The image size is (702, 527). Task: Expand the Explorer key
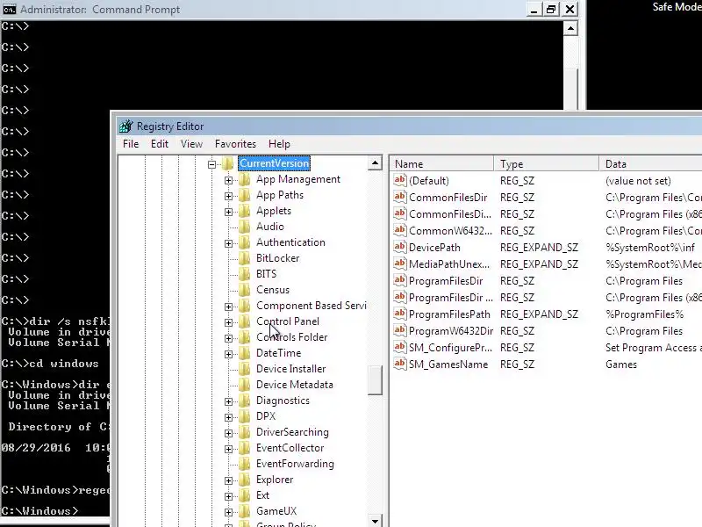[228, 480]
